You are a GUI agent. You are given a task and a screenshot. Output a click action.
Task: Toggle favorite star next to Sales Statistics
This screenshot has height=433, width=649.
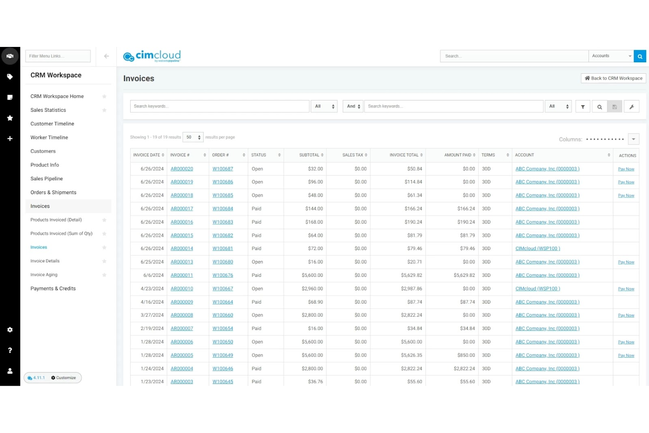pyautogui.click(x=104, y=110)
